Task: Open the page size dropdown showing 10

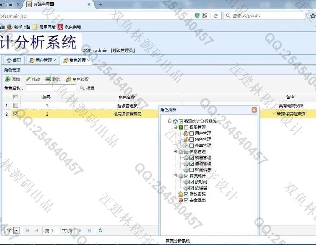Action: pyautogui.click(x=16, y=230)
